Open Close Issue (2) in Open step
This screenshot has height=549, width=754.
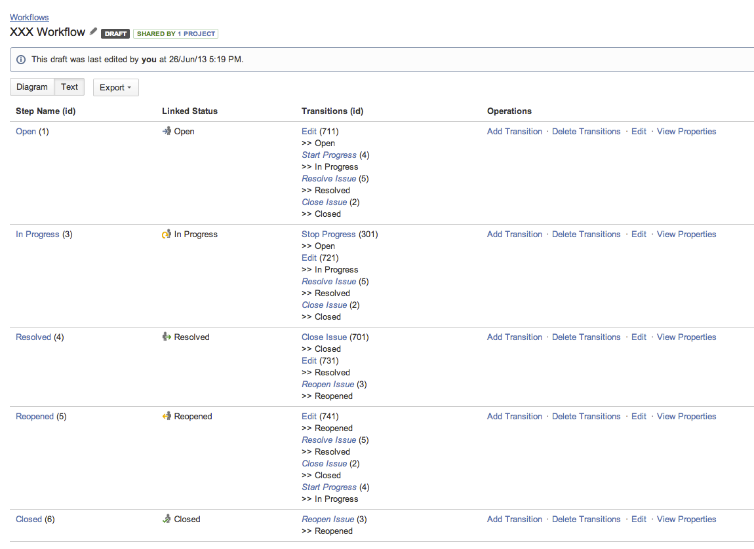tap(325, 202)
